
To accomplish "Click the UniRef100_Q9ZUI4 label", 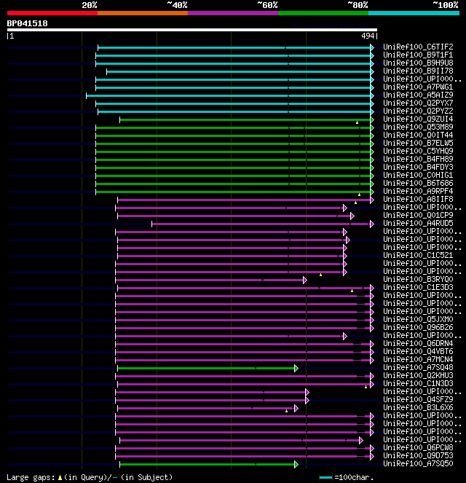I will pos(418,119).
